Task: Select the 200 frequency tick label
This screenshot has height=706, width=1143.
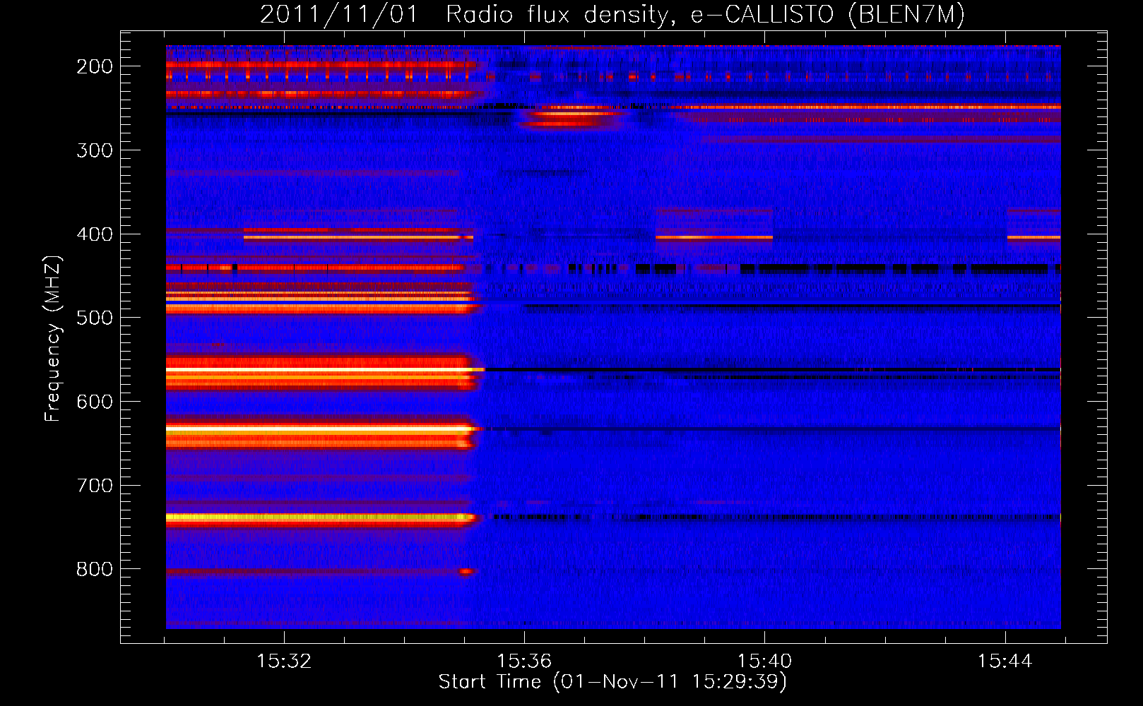Action: tap(95, 66)
